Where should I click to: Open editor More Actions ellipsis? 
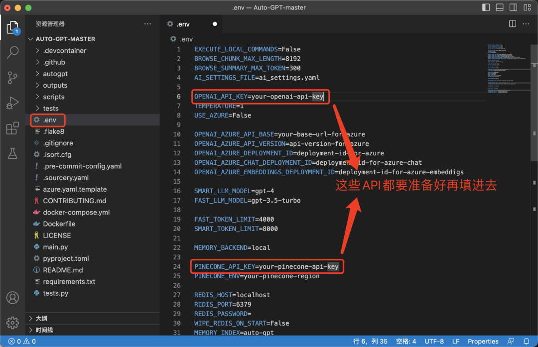pyautogui.click(x=526, y=24)
